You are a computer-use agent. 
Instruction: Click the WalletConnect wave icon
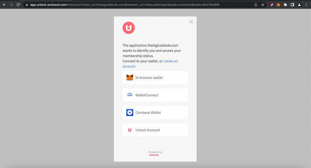point(130,95)
